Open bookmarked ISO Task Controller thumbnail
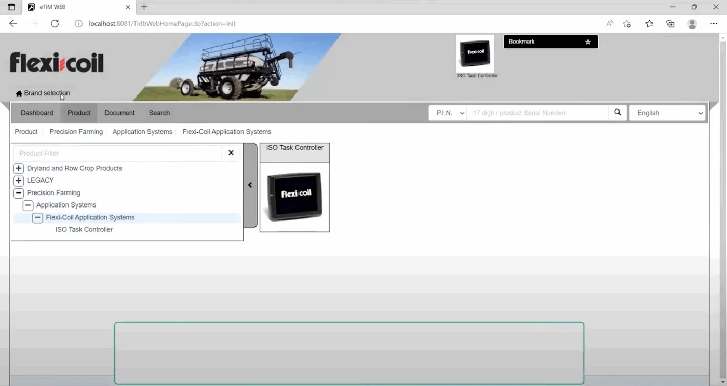 [475, 53]
